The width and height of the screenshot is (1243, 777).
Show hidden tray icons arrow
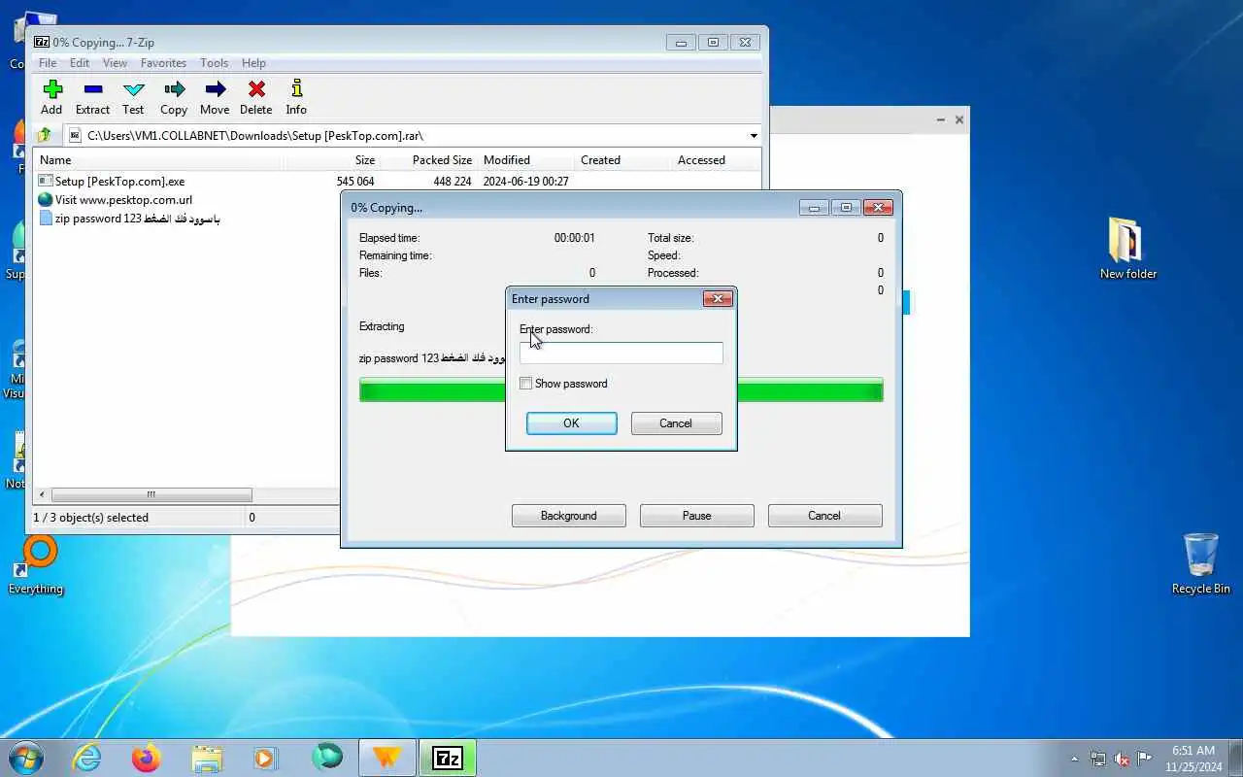[1074, 759]
